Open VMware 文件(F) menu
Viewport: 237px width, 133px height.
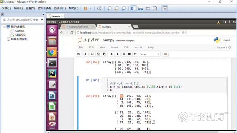[6, 8]
